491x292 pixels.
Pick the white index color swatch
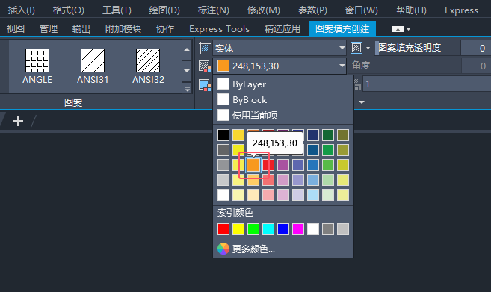313,229
